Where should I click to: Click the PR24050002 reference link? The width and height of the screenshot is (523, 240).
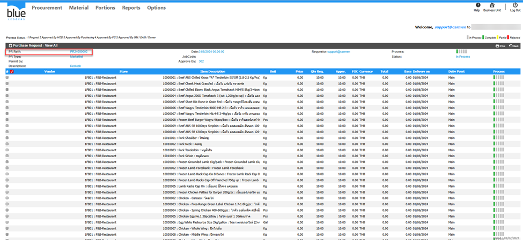click(78, 51)
